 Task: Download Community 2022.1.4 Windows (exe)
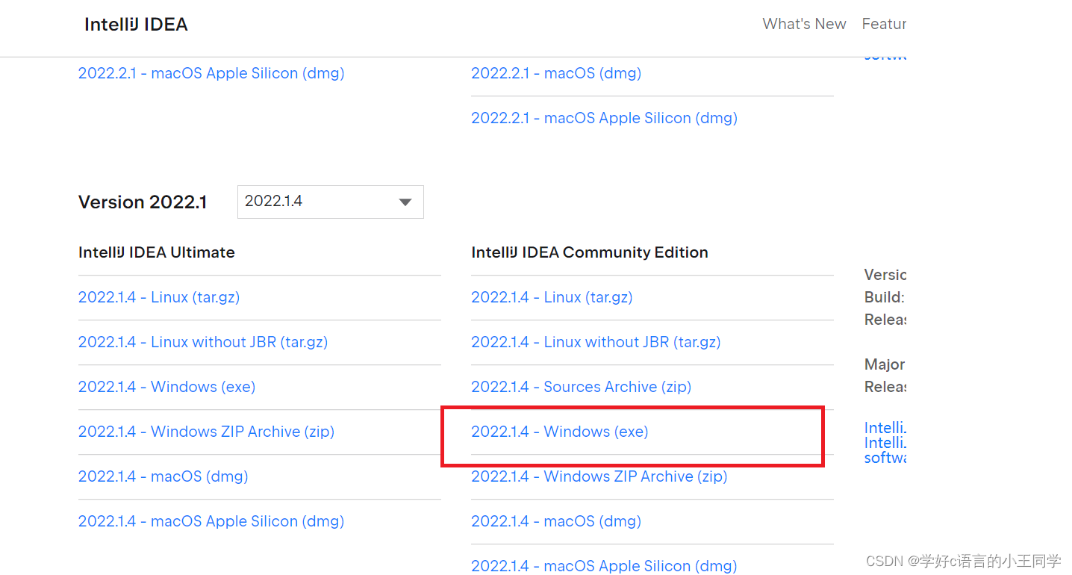[560, 432]
